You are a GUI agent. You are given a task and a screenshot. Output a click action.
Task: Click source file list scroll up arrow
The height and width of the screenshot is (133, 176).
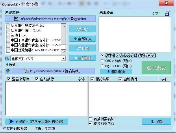pyautogui.click(x=64, y=26)
